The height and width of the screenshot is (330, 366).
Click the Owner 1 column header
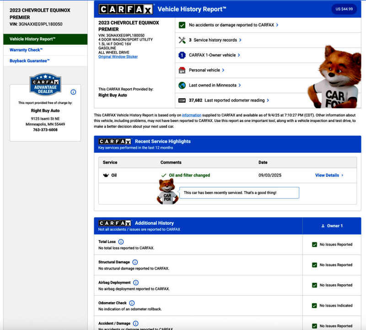point(332,226)
